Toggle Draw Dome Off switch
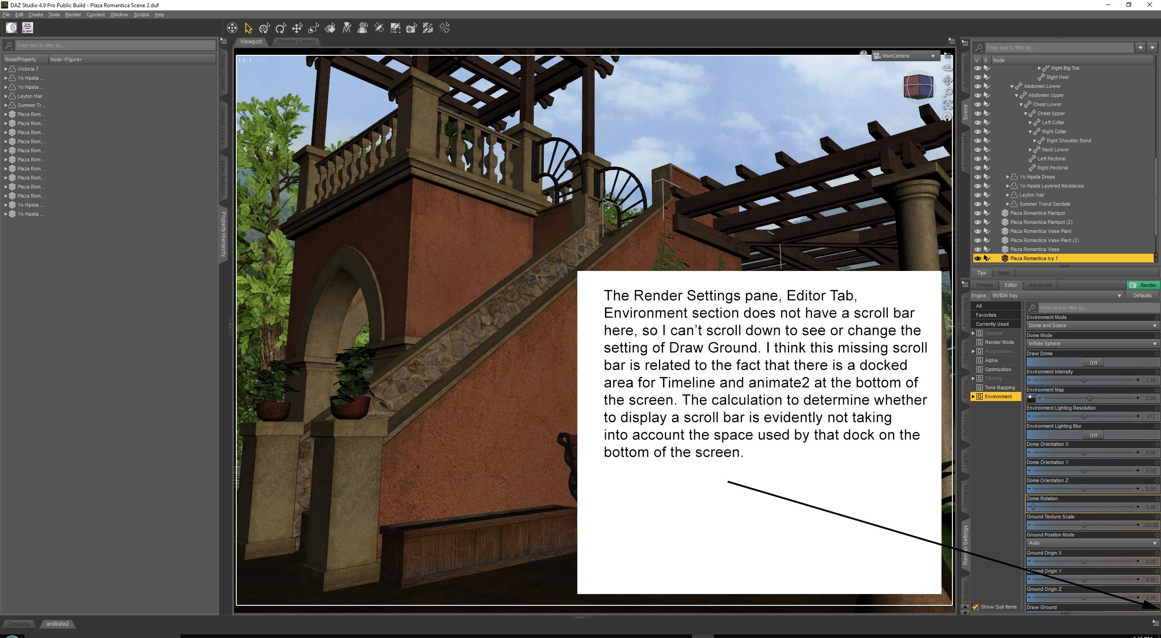This screenshot has height=638, width=1161. 1093,362
